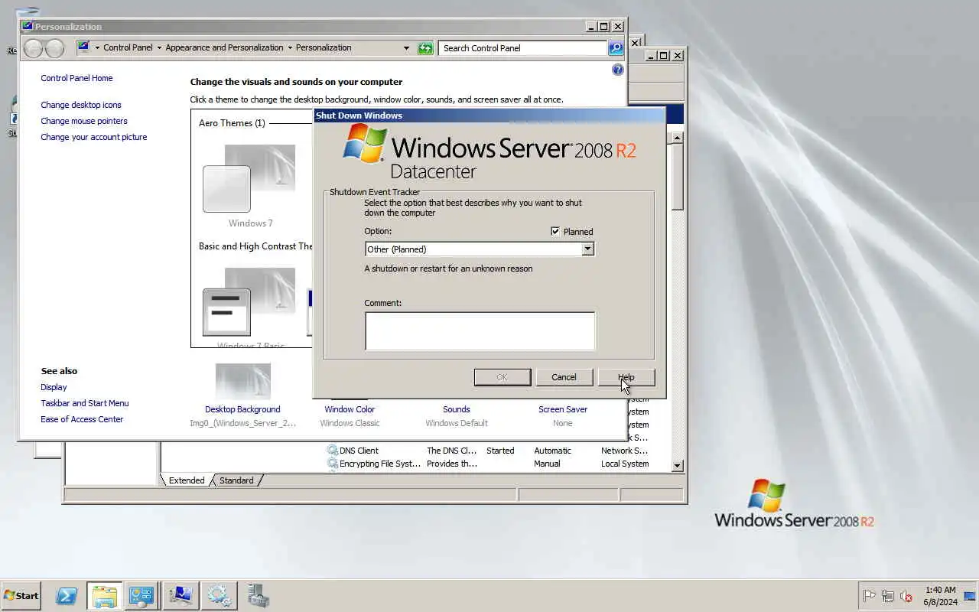
Task: Click Help in Shut Down Windows
Action: [626, 377]
